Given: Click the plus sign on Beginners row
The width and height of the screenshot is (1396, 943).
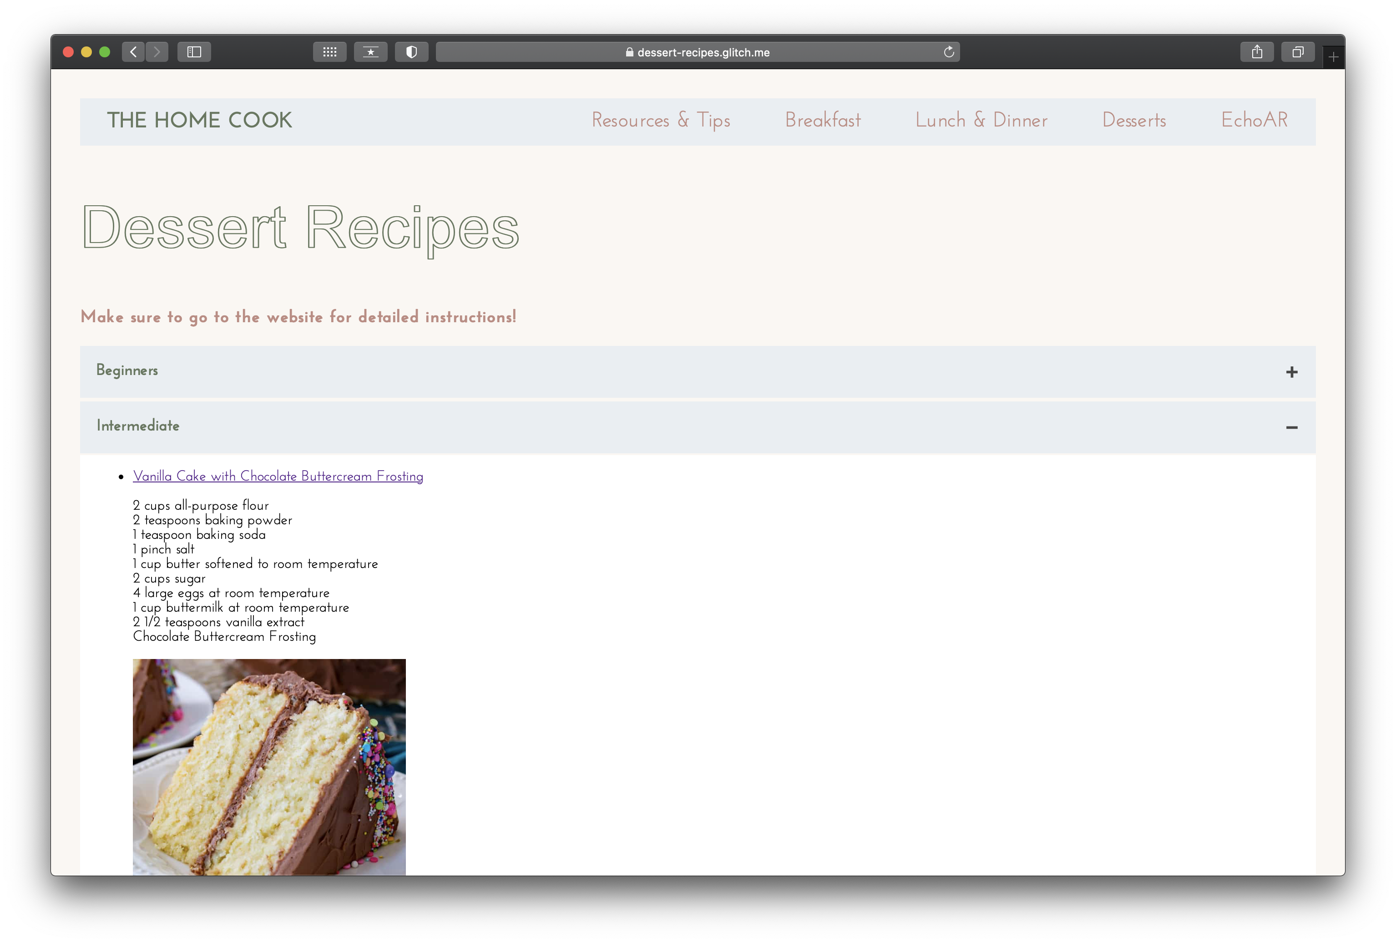Looking at the screenshot, I should point(1291,372).
